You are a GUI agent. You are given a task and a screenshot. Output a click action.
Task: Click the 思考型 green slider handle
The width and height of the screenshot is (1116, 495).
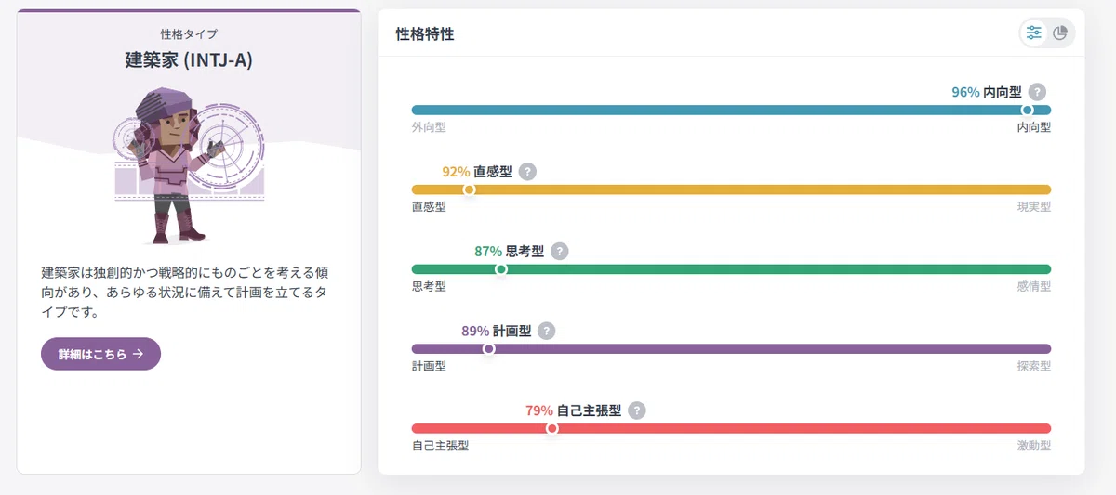501,269
